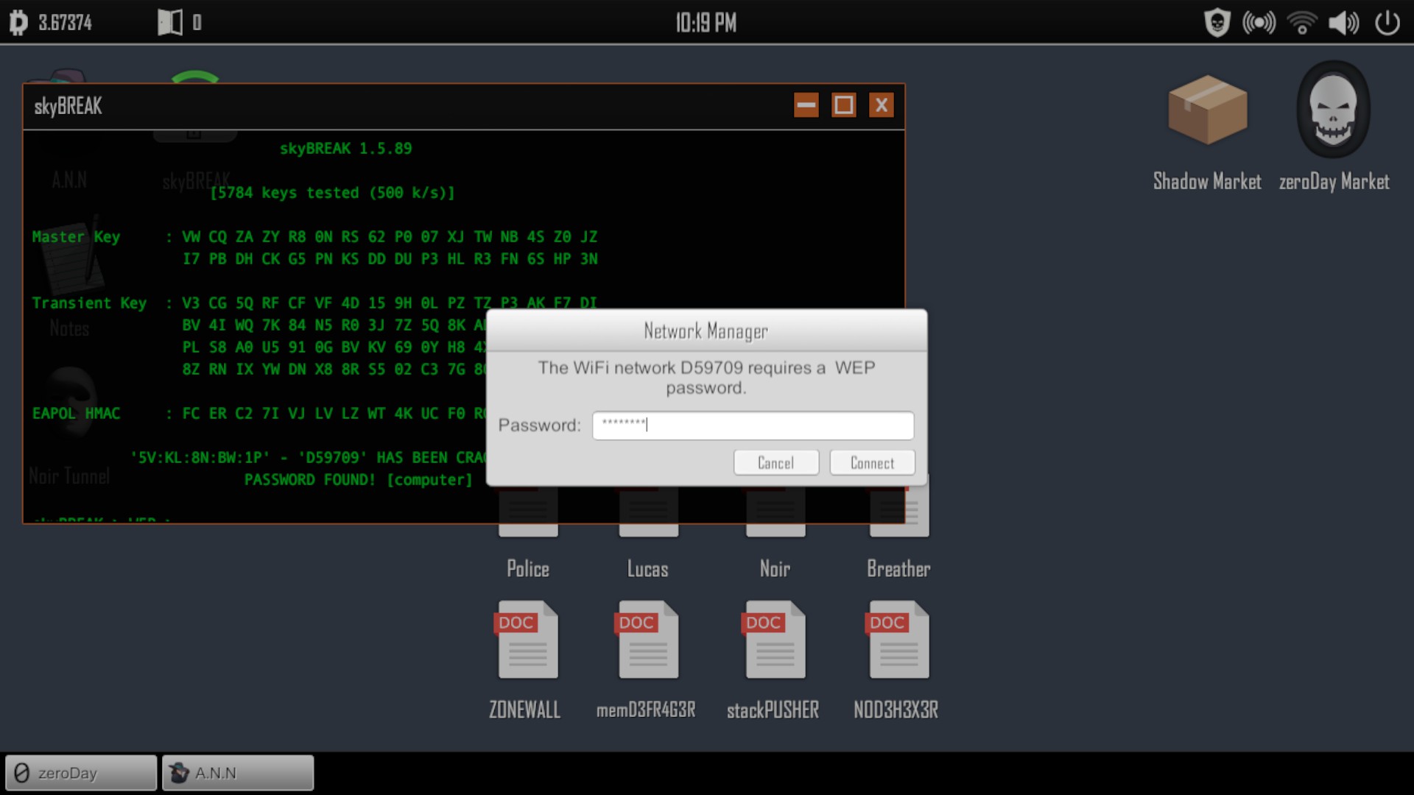Image resolution: width=1414 pixels, height=795 pixels.
Task: Click the shield skull icon in top bar
Action: click(1217, 23)
